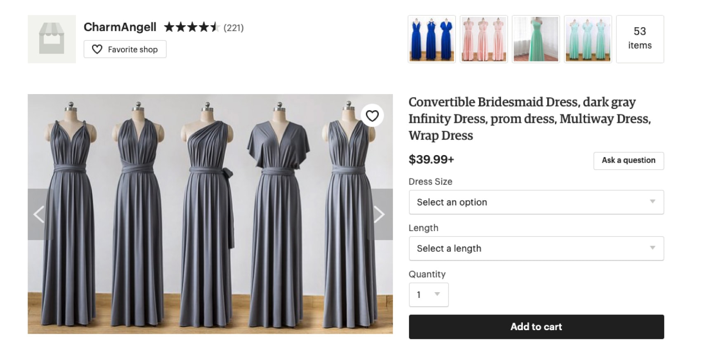Click the CharmAngell shop storefront icon
This screenshot has height=352, width=706.
[52, 38]
